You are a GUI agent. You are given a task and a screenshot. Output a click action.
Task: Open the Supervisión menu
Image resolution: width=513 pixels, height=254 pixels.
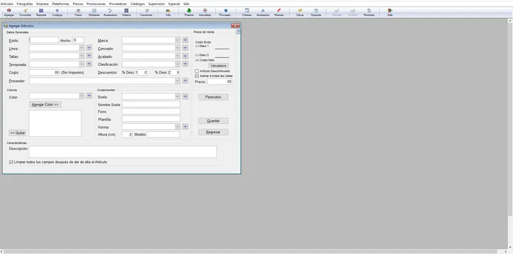[156, 4]
